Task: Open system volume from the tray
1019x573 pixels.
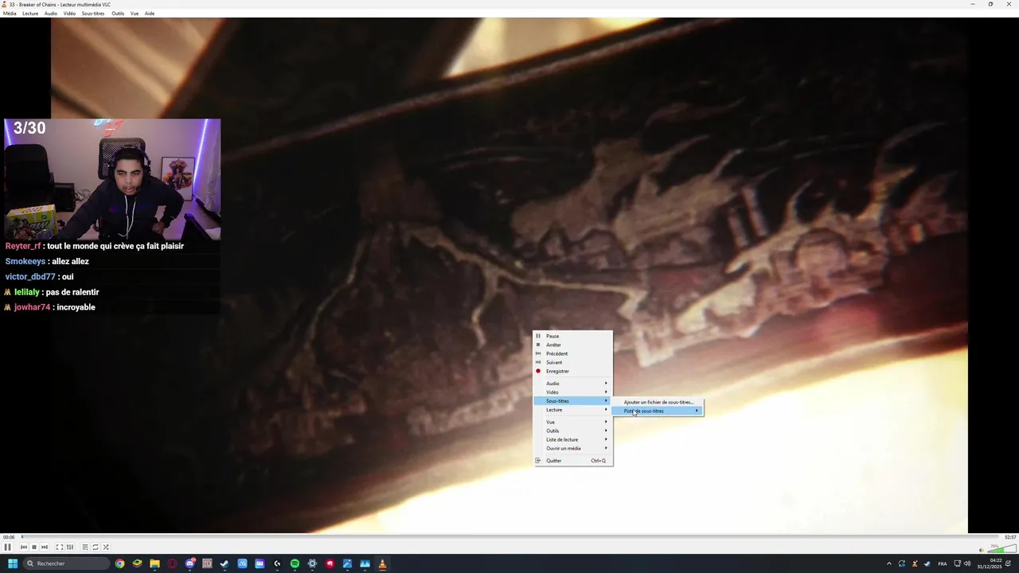Action: [x=967, y=563]
